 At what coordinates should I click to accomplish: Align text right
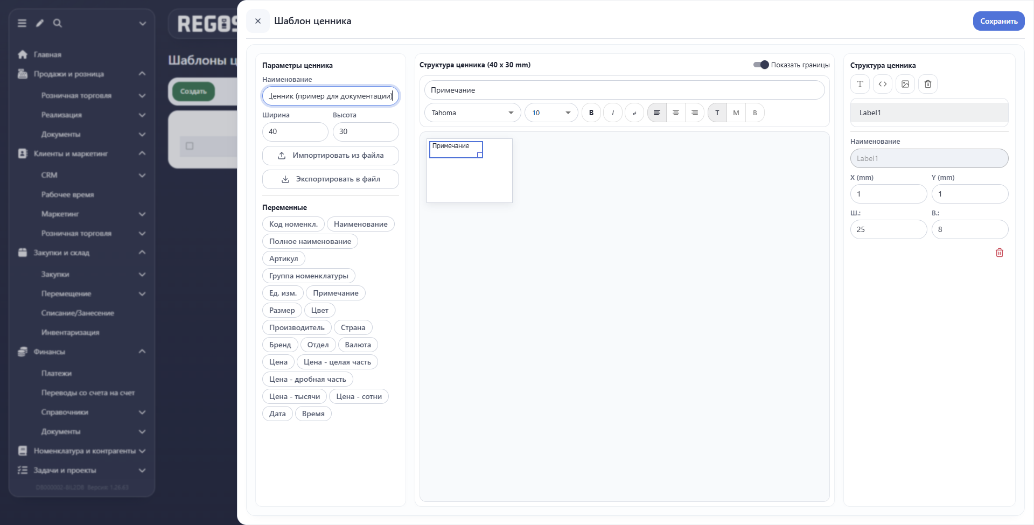click(x=695, y=113)
